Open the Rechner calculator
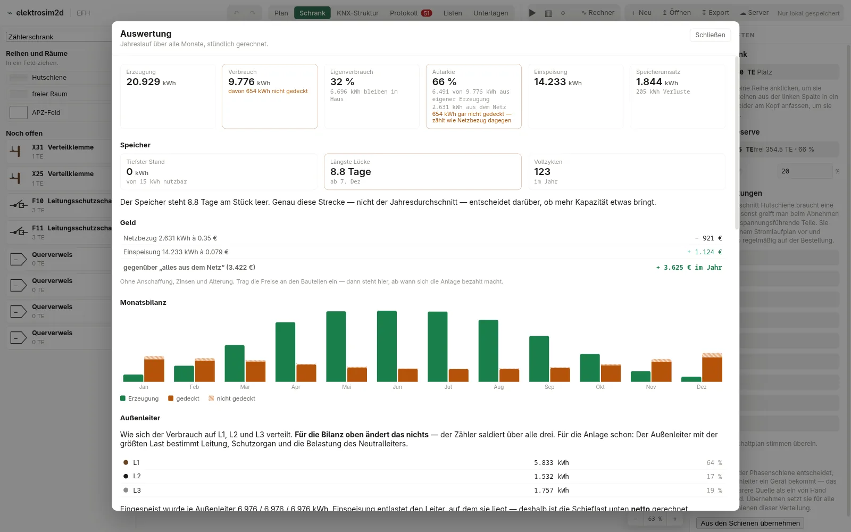 [598, 13]
